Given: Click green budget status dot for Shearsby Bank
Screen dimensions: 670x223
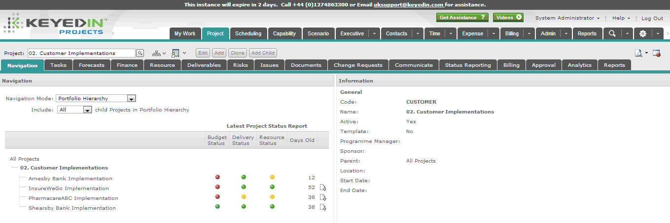Looking at the screenshot, I should coord(217,207).
